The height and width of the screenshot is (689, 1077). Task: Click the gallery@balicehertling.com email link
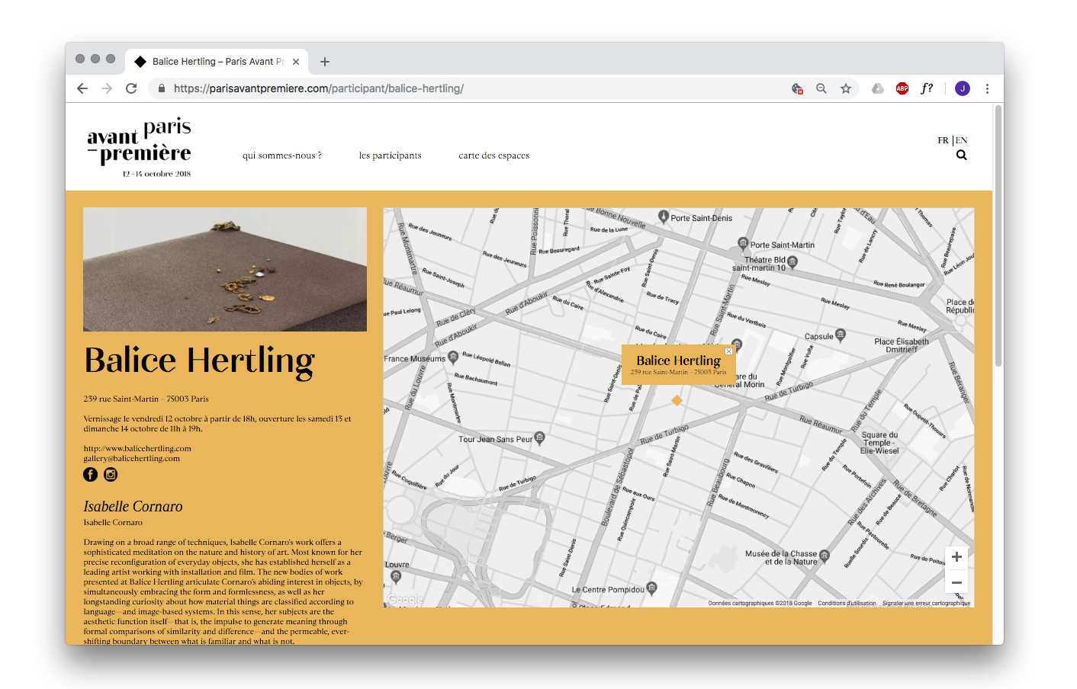pos(132,458)
